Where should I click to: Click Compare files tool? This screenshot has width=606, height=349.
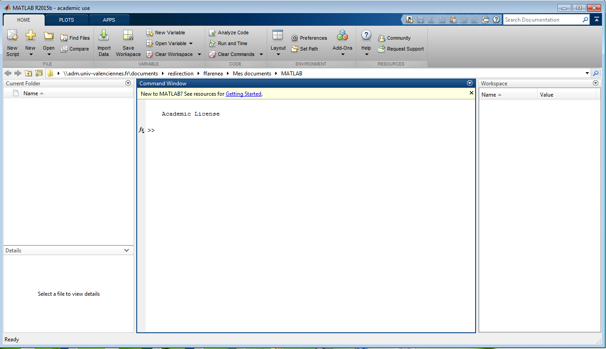(75, 49)
